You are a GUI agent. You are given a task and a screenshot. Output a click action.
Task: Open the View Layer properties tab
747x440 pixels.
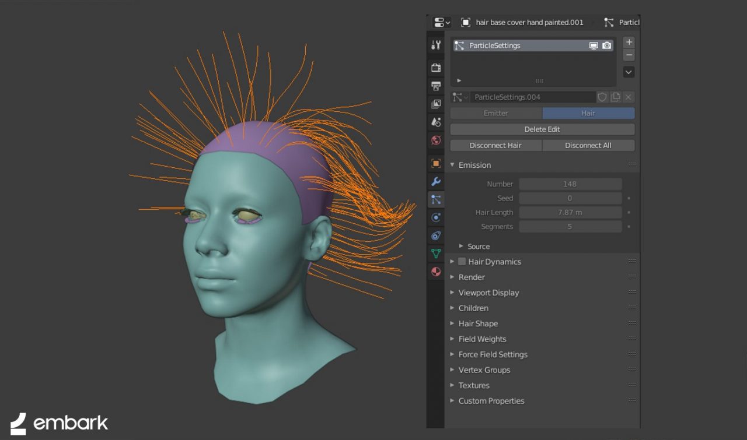(436, 104)
